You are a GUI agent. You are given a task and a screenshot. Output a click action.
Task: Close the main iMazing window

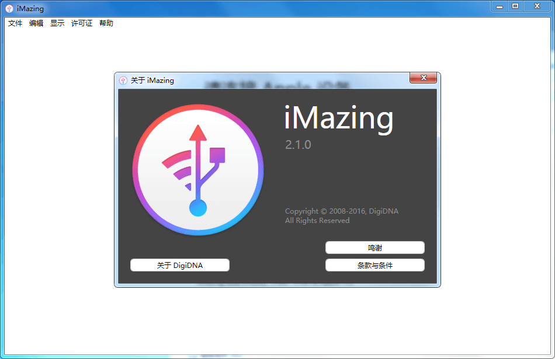click(536, 6)
